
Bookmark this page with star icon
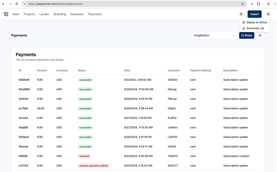pos(242,4)
